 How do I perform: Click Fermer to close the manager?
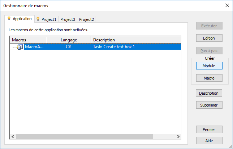(209, 129)
